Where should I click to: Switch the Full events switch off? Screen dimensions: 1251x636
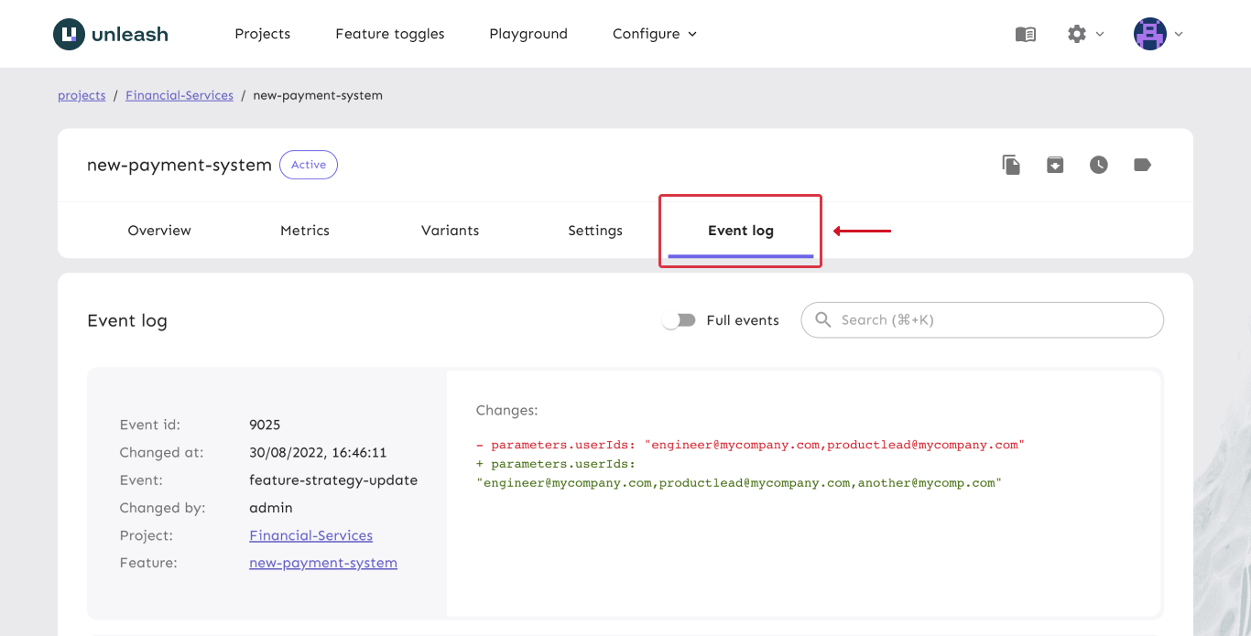click(x=679, y=319)
